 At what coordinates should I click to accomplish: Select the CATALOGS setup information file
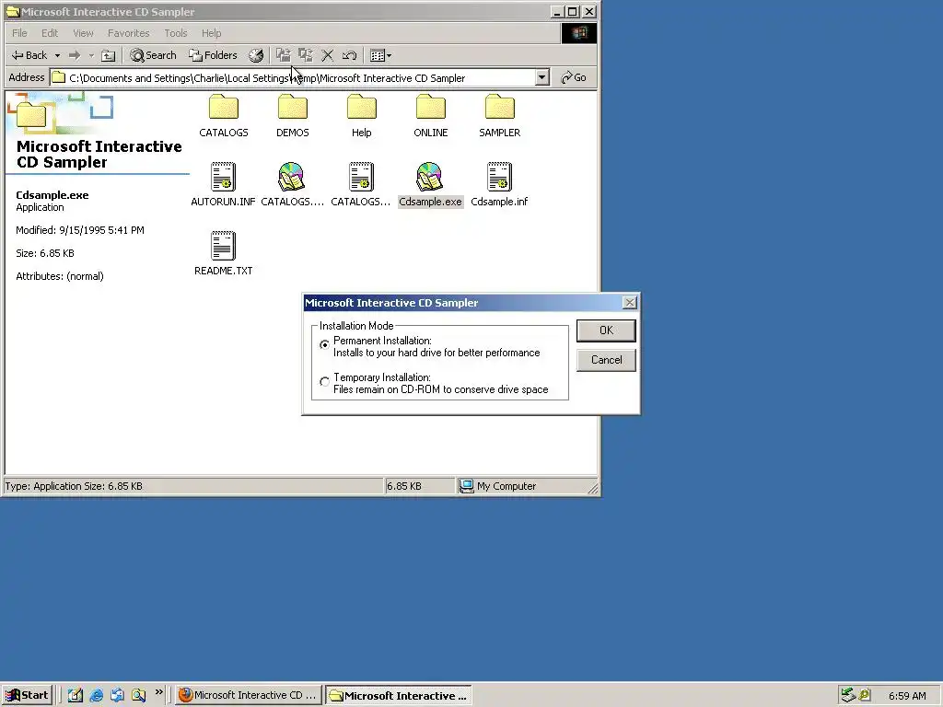tap(361, 184)
